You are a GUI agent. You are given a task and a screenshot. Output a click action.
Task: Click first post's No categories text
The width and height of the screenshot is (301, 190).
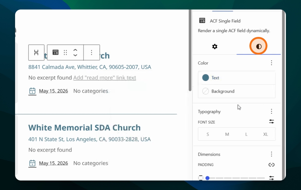tap(91, 91)
